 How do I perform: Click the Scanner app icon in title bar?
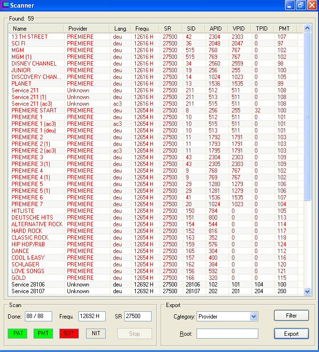point(5,5)
